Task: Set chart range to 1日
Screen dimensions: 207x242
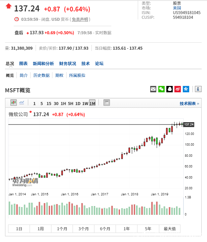Action: (19, 229)
